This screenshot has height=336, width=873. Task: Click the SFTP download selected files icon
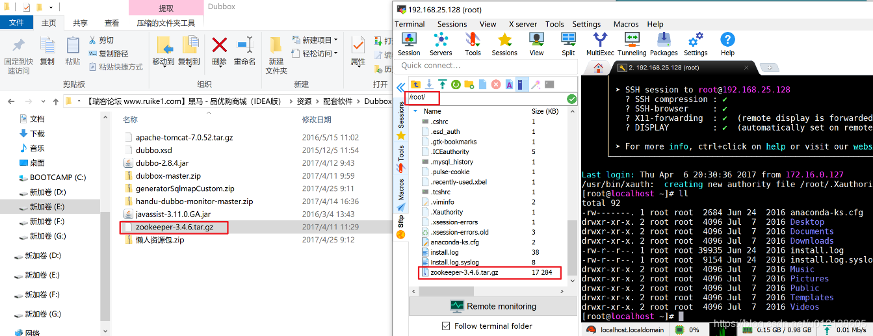click(x=429, y=84)
